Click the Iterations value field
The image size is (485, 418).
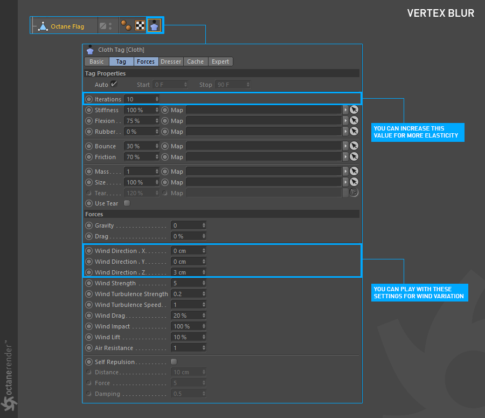click(141, 99)
